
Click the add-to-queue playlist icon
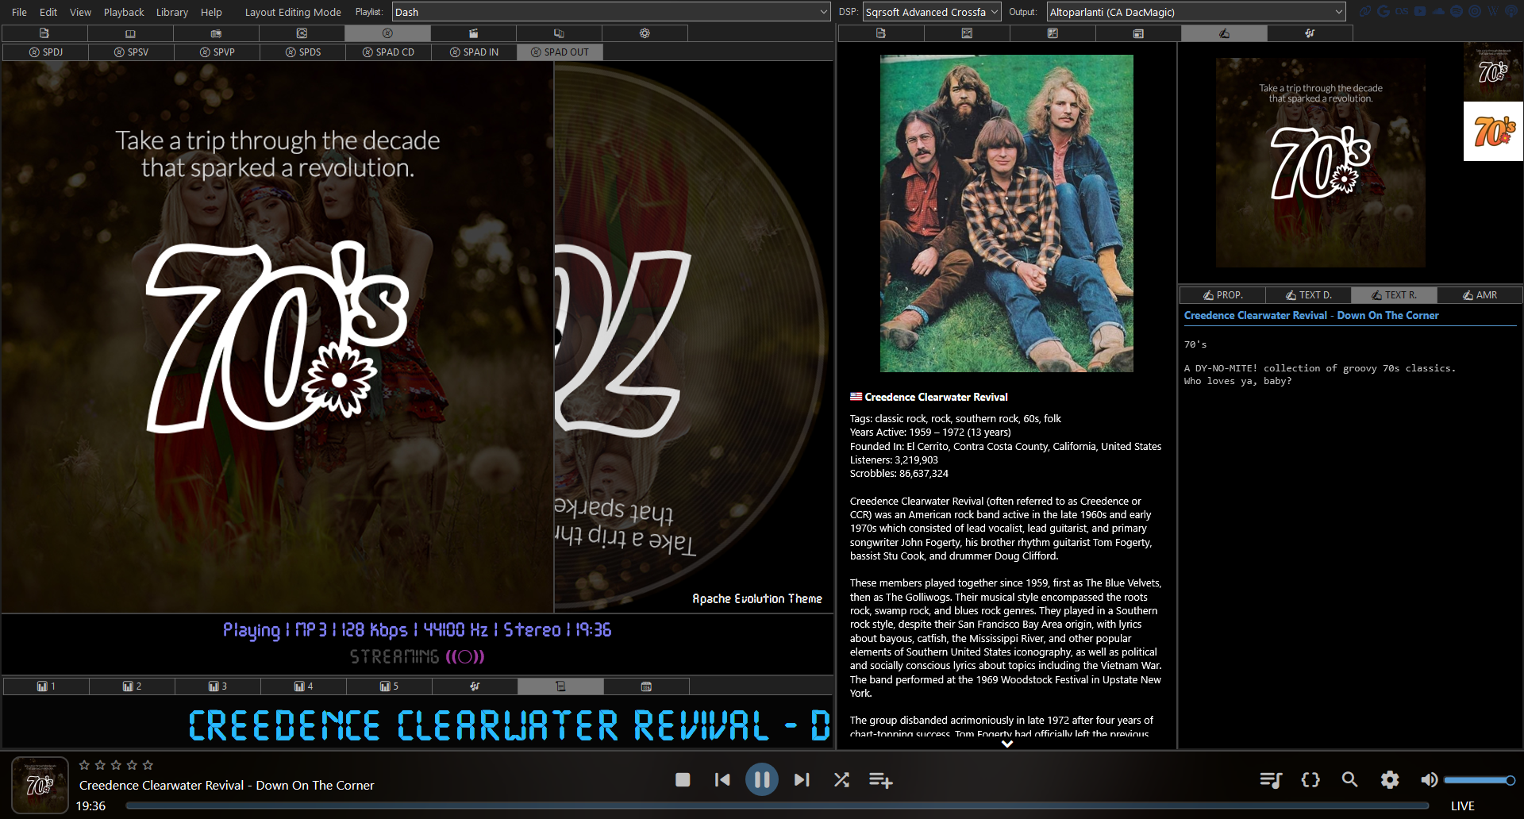point(880,780)
